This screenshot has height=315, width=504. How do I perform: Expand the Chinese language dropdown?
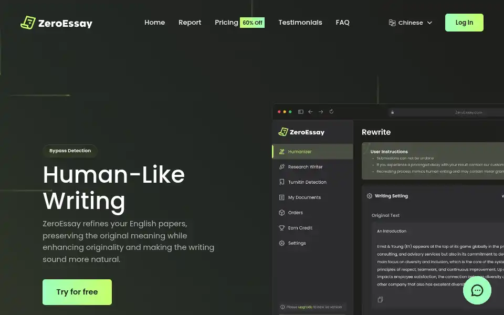tap(411, 23)
